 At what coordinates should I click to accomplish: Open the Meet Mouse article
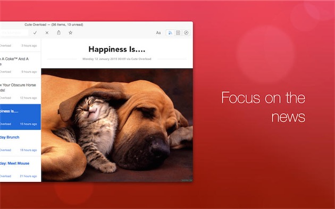point(20,169)
